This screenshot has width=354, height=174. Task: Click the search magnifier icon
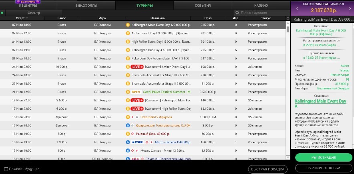(x=237, y=13)
